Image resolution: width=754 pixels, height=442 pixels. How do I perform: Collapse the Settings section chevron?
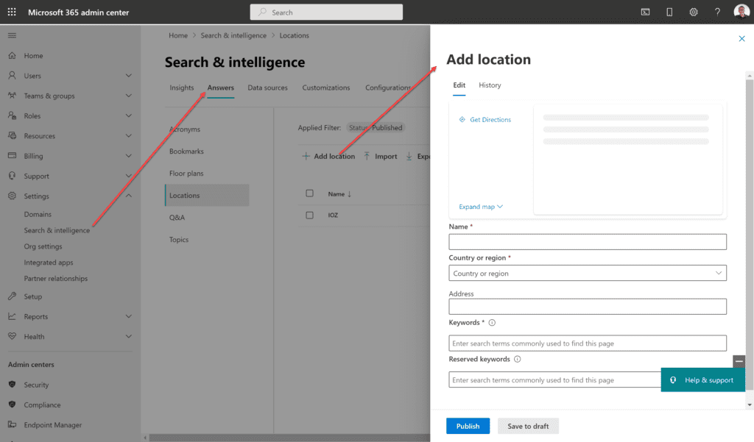[x=128, y=196]
